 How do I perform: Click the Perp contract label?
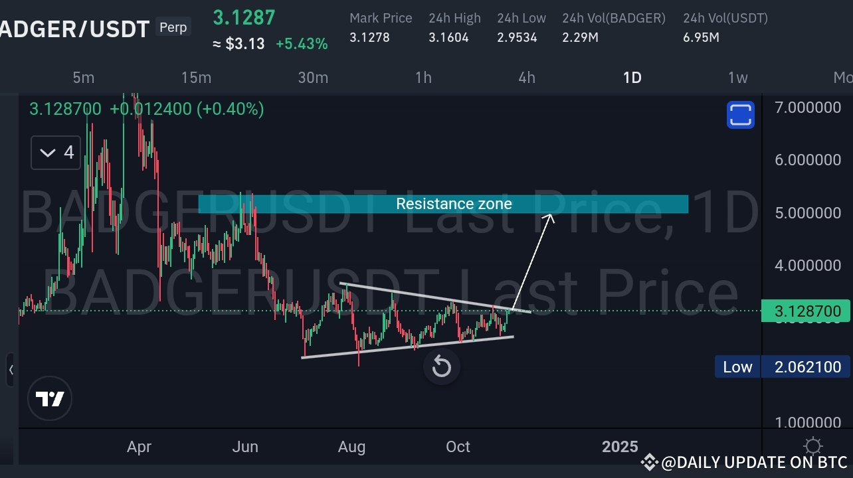(173, 27)
